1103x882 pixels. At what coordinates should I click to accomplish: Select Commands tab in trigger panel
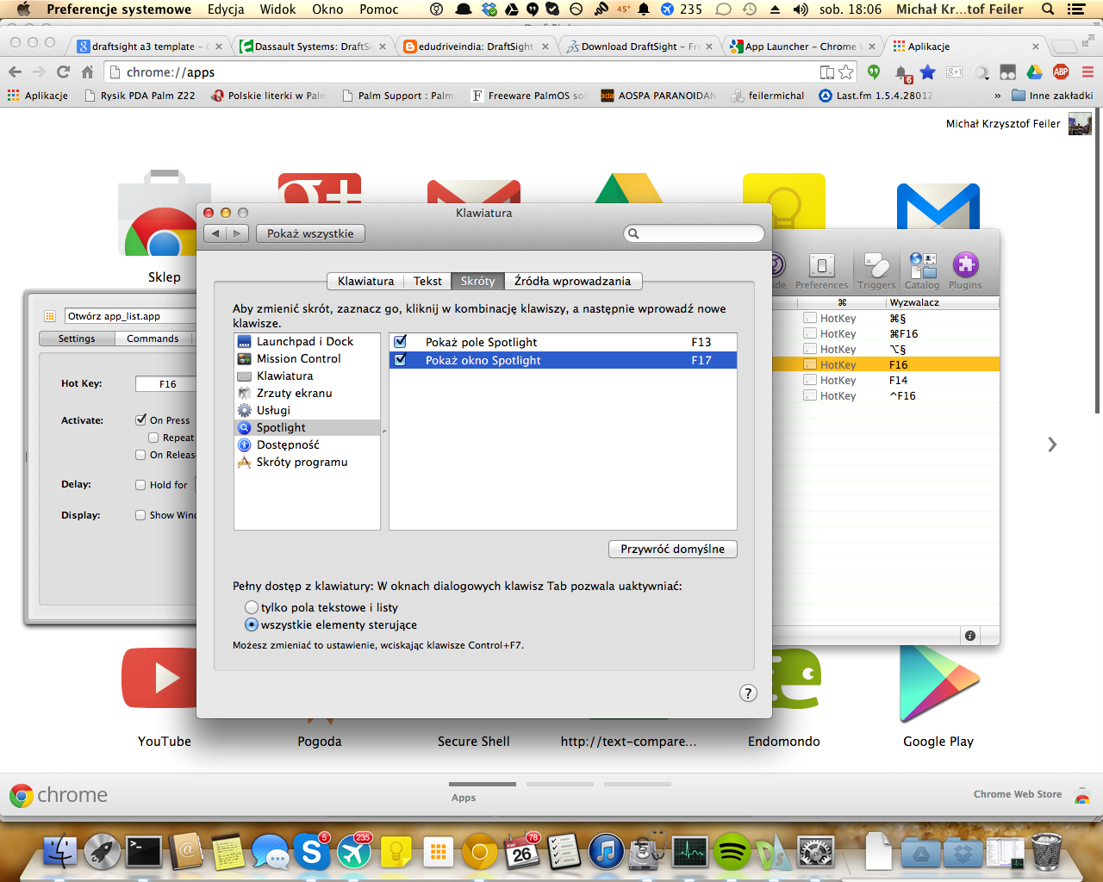[x=153, y=339]
